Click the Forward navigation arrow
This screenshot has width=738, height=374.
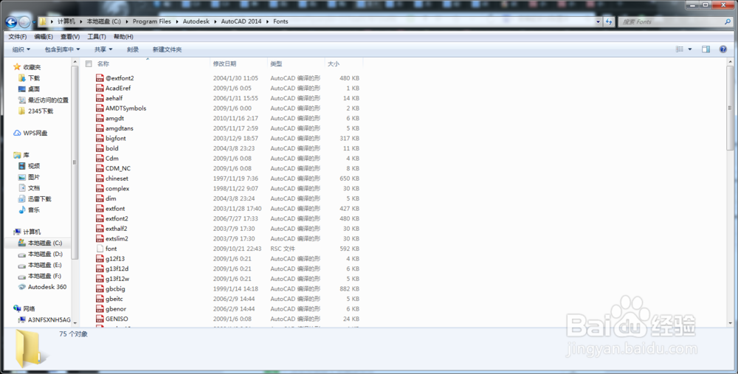[x=24, y=21]
